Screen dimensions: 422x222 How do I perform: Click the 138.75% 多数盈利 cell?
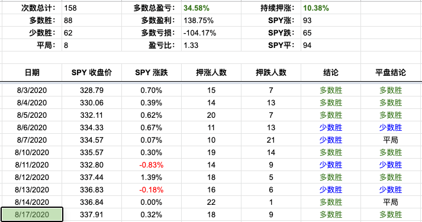pyautogui.click(x=199, y=21)
